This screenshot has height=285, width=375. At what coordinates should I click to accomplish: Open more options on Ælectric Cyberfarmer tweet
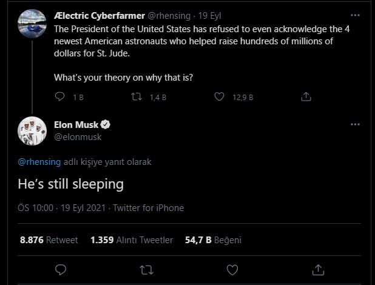click(355, 13)
